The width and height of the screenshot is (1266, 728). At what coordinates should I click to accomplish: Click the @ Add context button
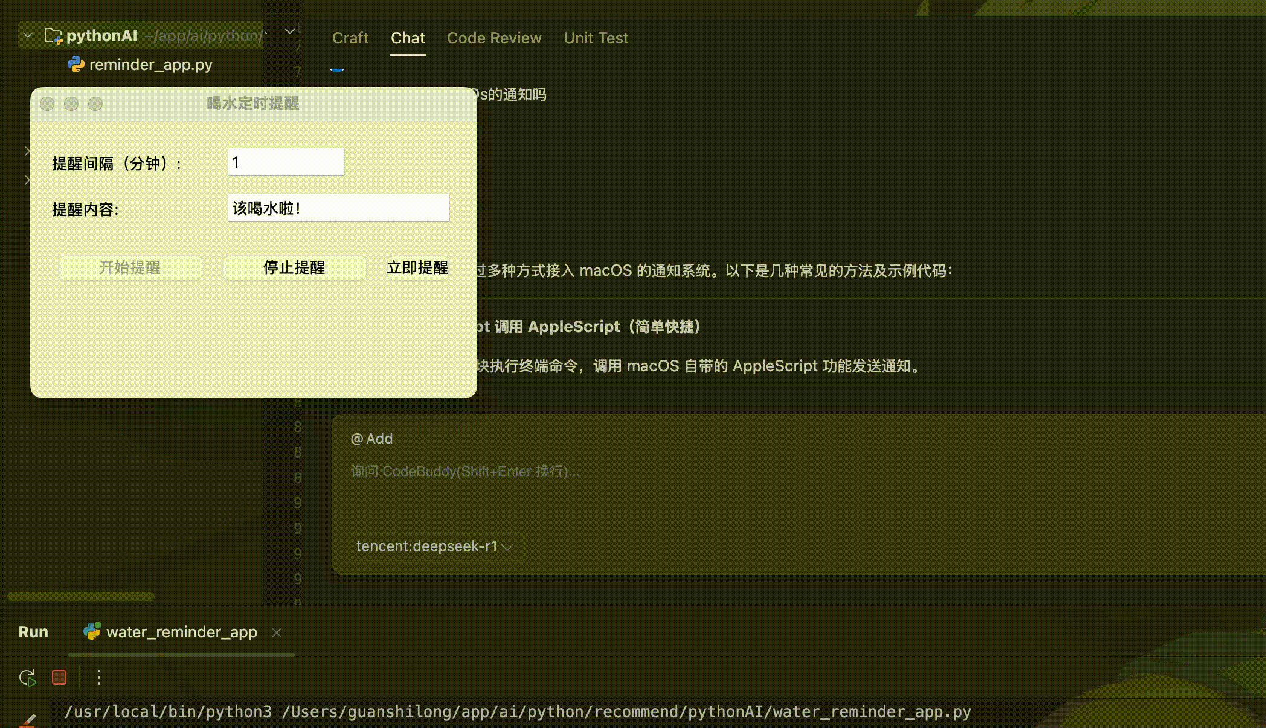point(371,439)
